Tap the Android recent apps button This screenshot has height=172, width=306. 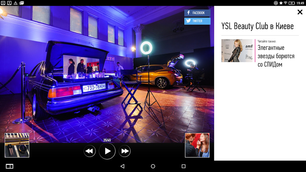click(184, 166)
